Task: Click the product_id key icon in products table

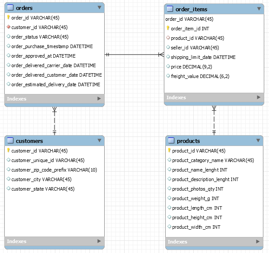Action: point(169,151)
